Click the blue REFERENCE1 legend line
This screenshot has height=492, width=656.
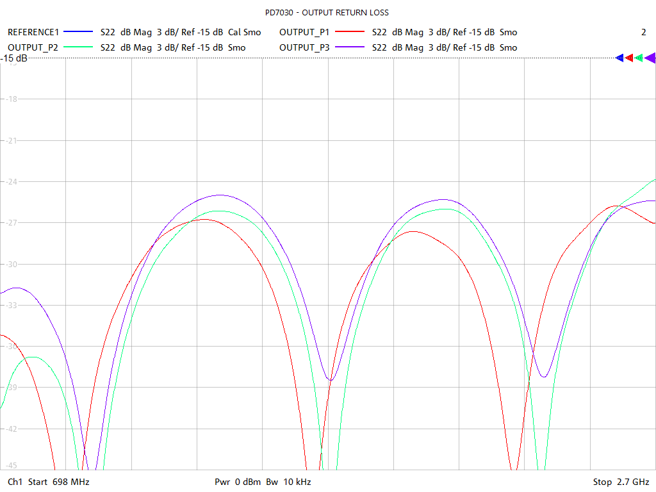[x=79, y=32]
